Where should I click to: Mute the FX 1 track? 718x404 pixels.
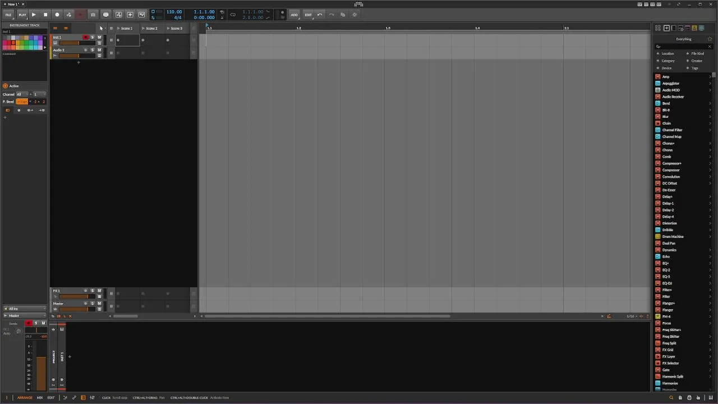[x=99, y=291]
